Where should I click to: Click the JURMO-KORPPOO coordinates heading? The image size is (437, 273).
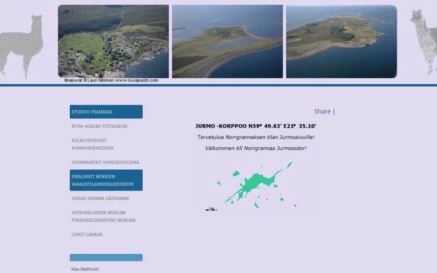coord(256,126)
